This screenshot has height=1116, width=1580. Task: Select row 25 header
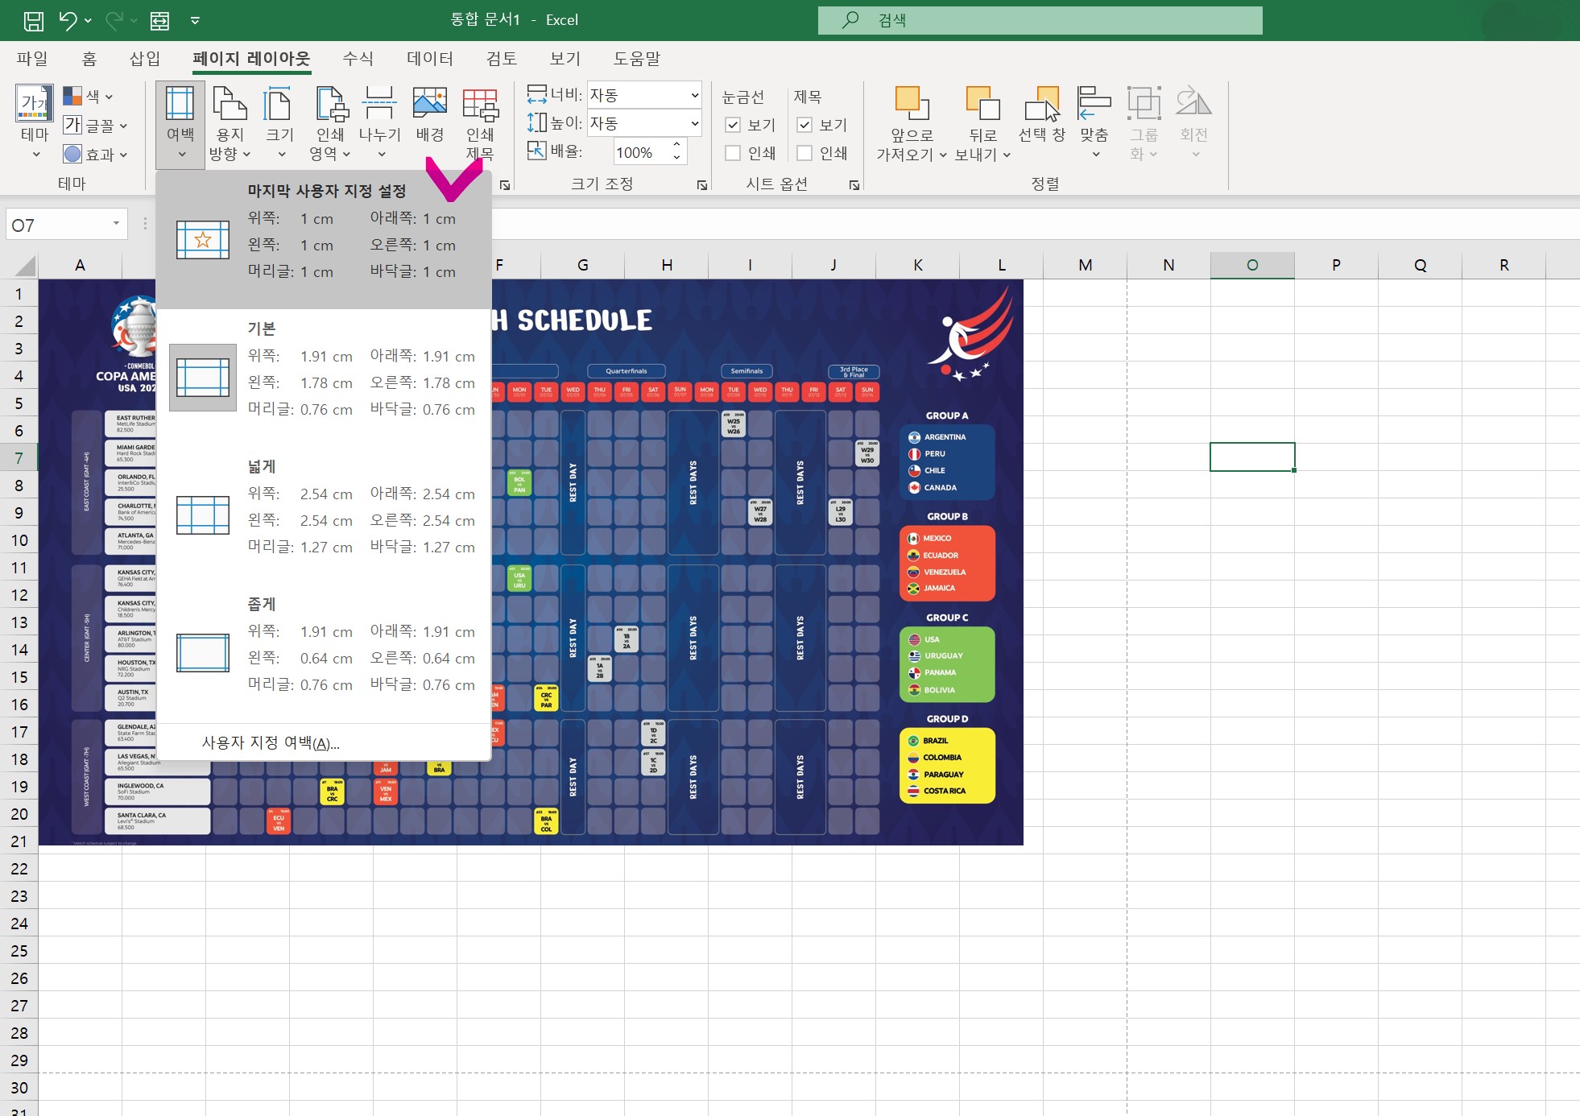tap(19, 951)
